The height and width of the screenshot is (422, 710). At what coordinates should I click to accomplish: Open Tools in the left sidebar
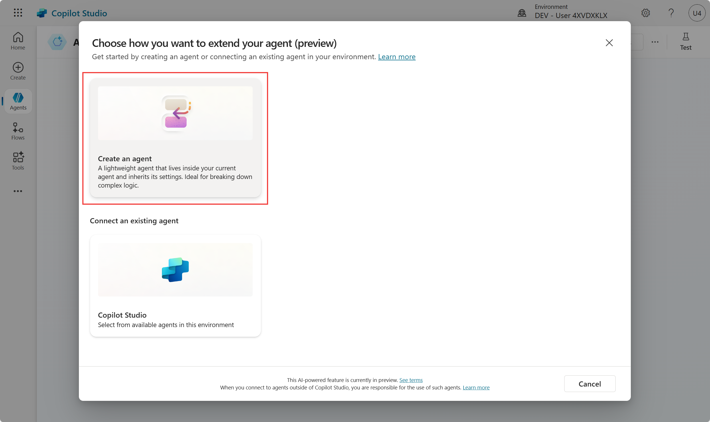[18, 161]
